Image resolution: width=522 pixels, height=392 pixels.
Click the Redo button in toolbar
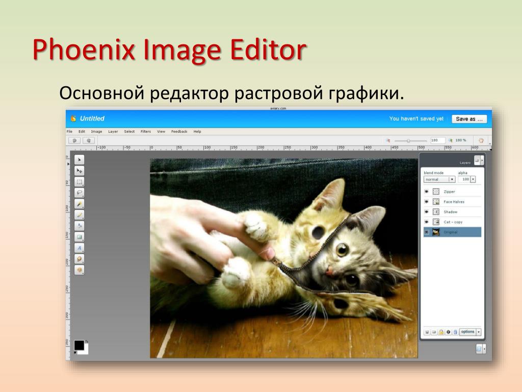point(89,141)
